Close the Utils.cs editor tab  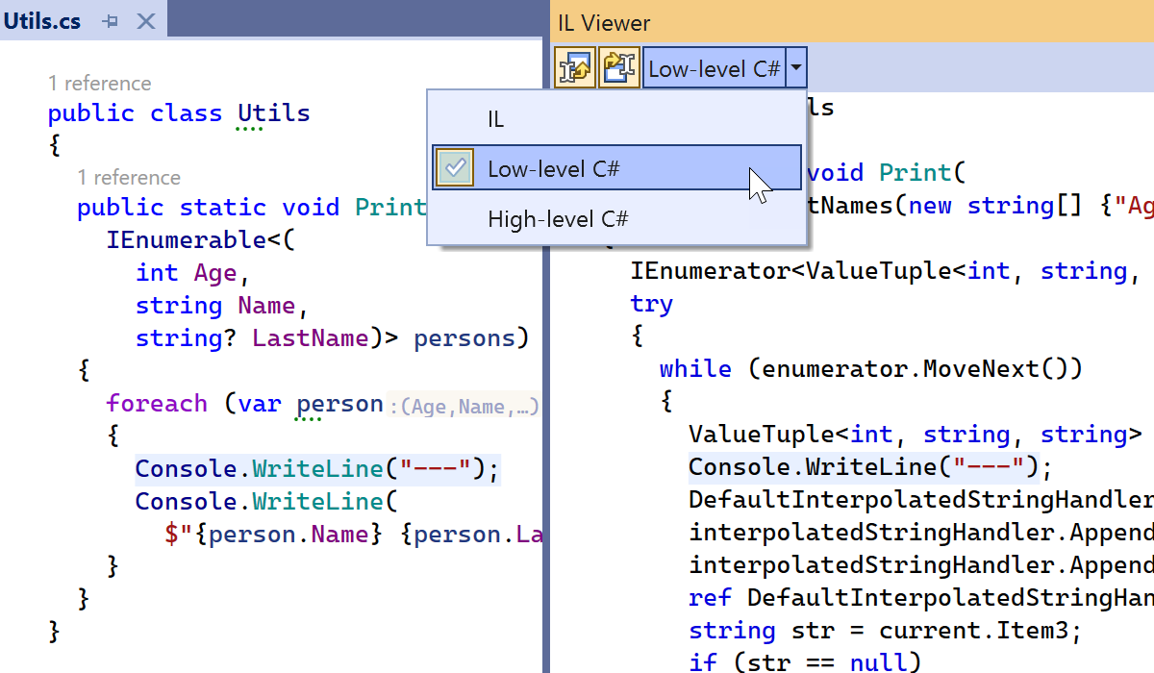click(146, 21)
